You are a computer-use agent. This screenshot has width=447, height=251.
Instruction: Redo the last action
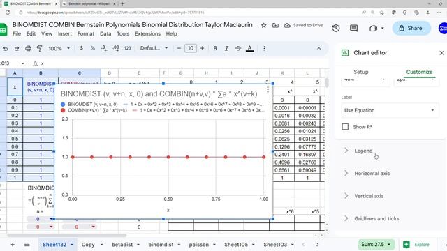click(x=17, y=49)
